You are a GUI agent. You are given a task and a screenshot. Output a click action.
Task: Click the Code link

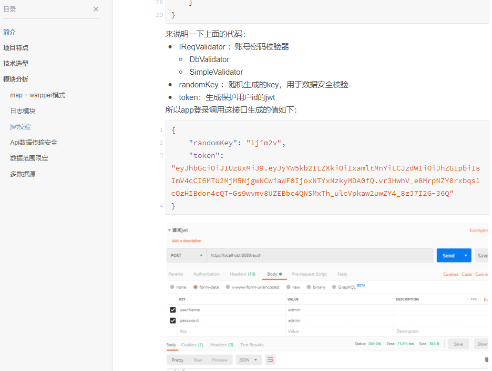467,275
